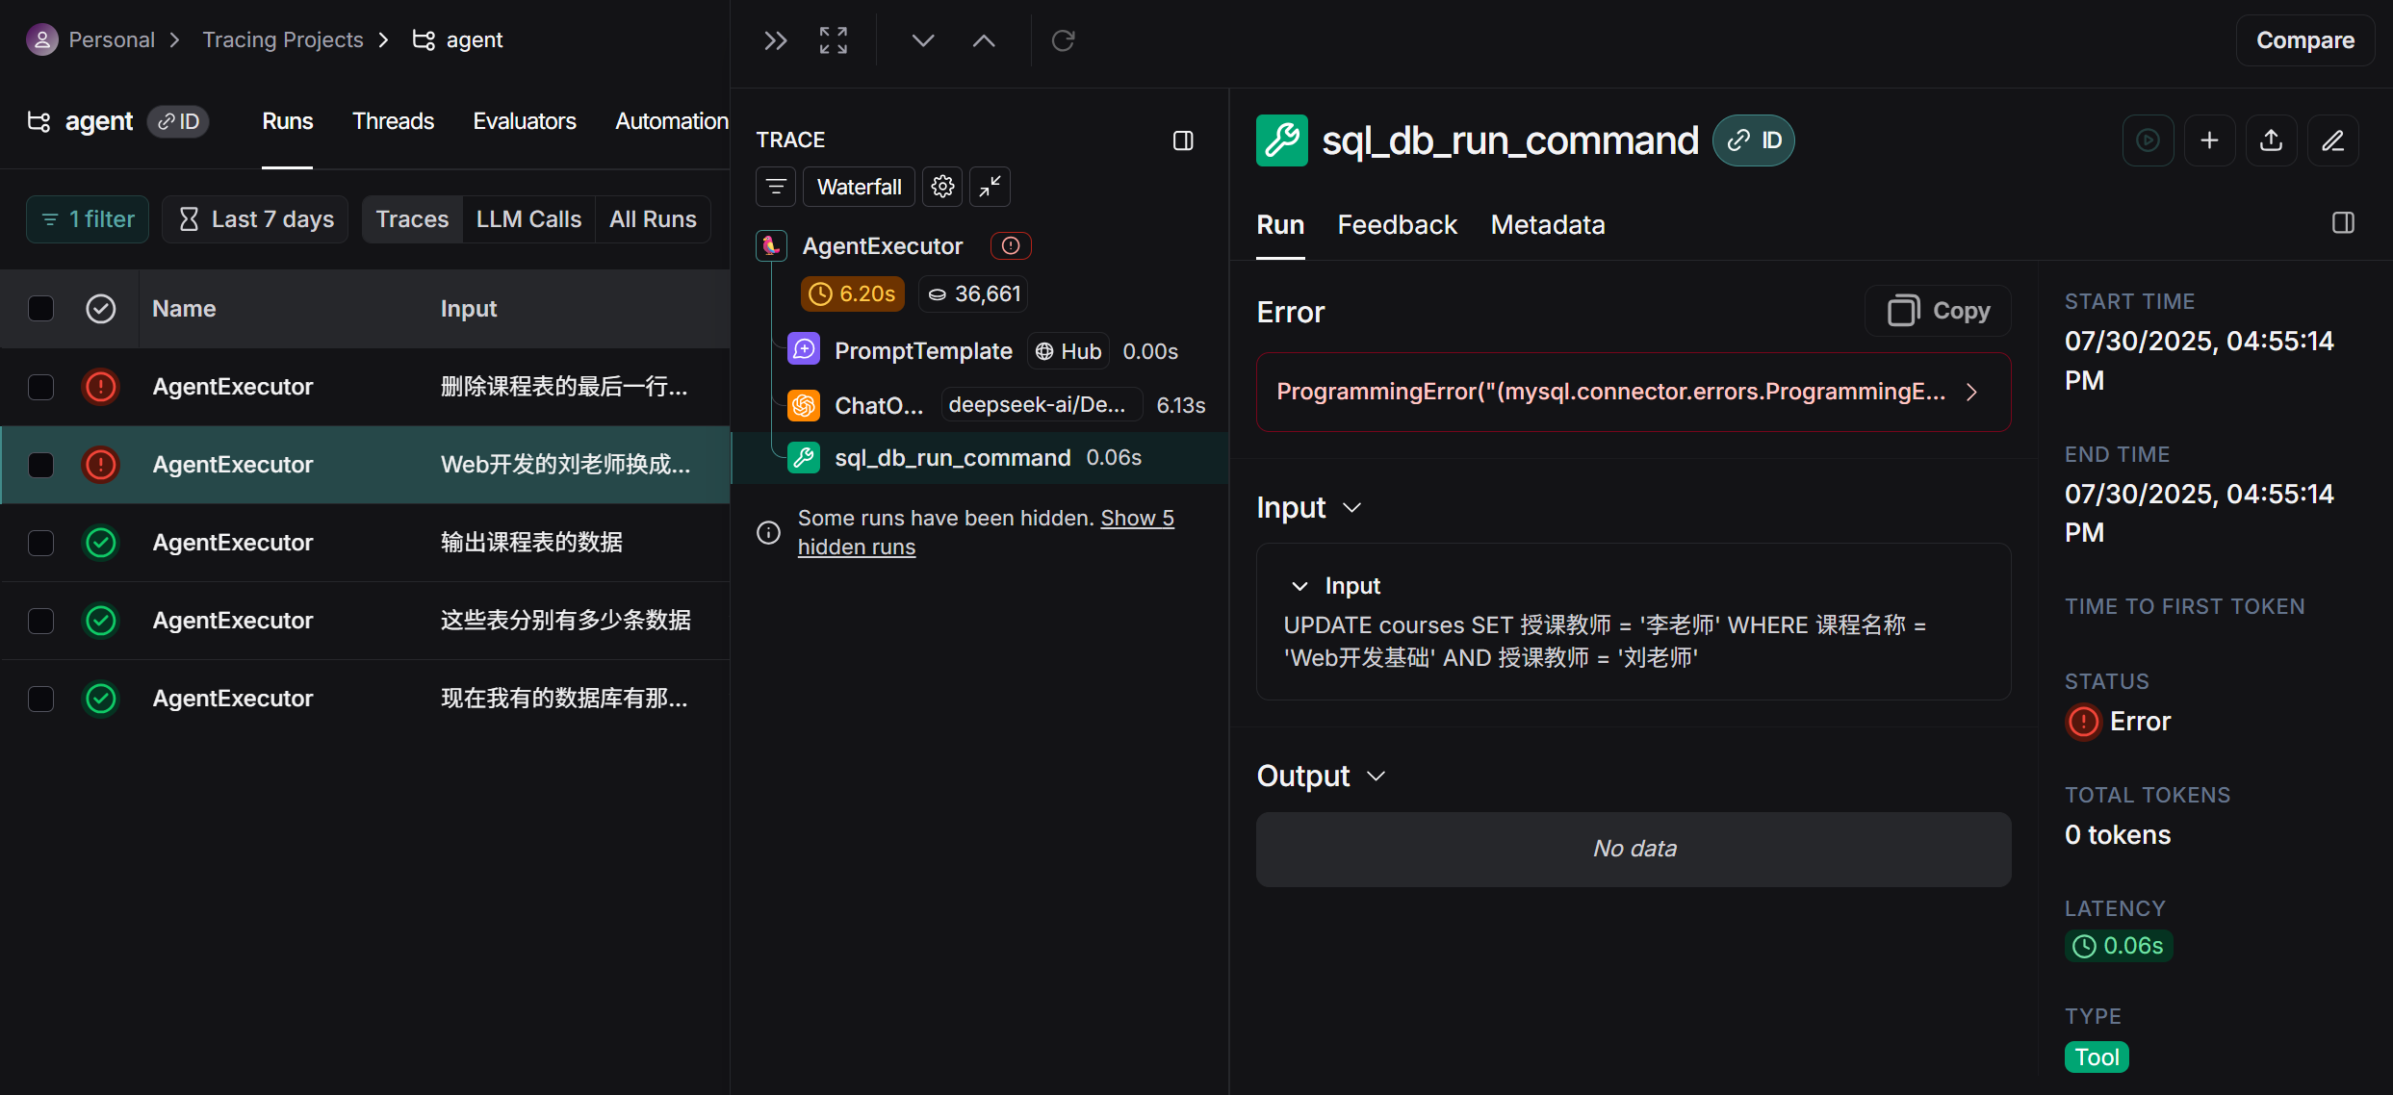Check box for 输出课程表的数据 row
This screenshot has height=1095, width=2393.
[x=40, y=543]
